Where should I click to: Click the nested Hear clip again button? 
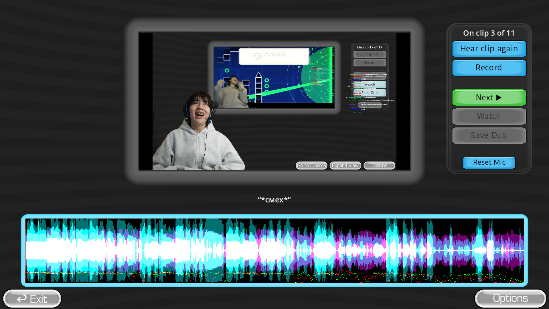pyautogui.click(x=370, y=54)
